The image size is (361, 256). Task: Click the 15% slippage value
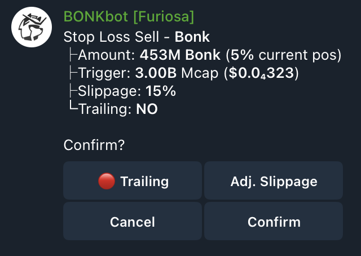pyautogui.click(x=161, y=91)
